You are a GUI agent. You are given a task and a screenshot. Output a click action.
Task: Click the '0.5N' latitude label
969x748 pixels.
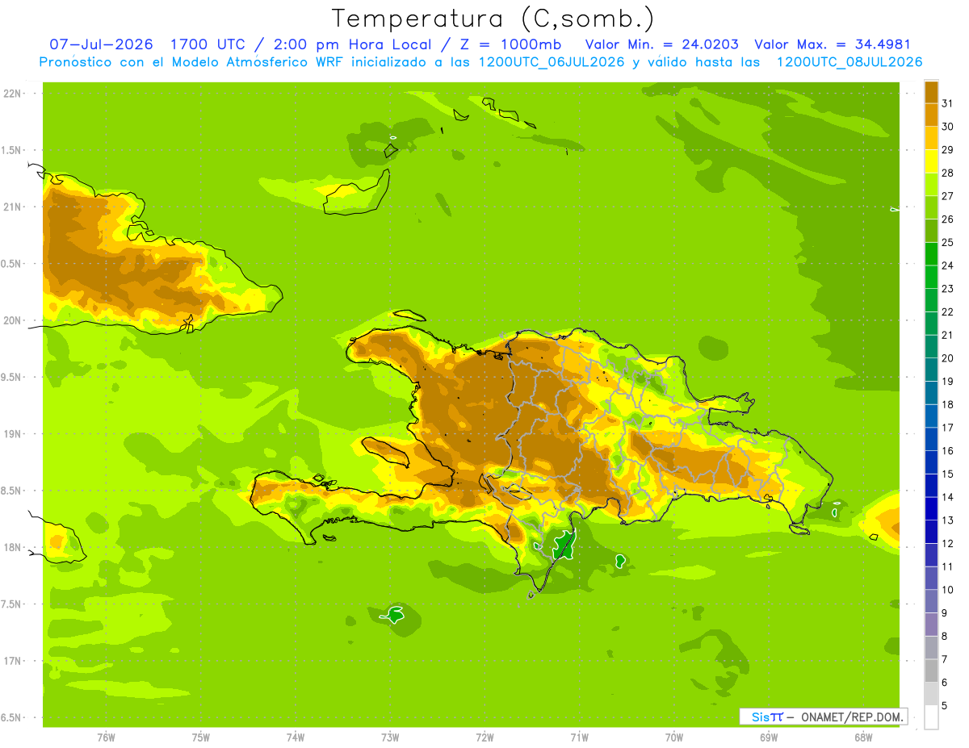coord(12,264)
